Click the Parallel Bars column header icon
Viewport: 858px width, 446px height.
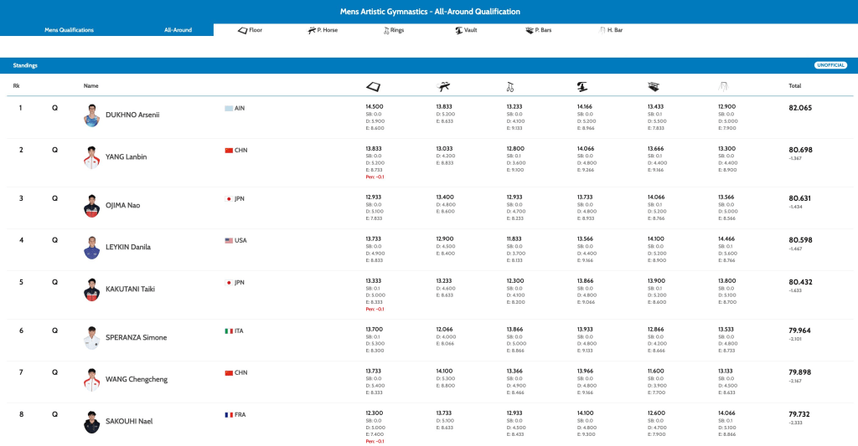(x=654, y=85)
